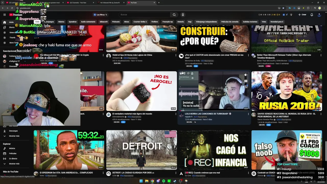The image size is (327, 184).
Task: Open Spotify from taskbar
Action: (x=163, y=181)
